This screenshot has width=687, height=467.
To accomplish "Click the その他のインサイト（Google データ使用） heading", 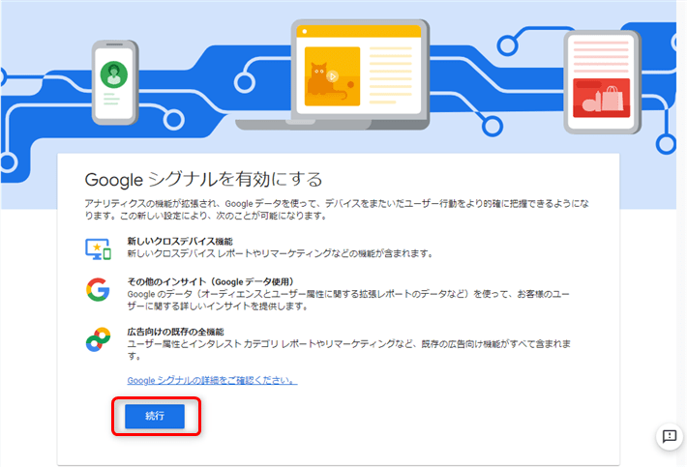I will tap(211, 281).
